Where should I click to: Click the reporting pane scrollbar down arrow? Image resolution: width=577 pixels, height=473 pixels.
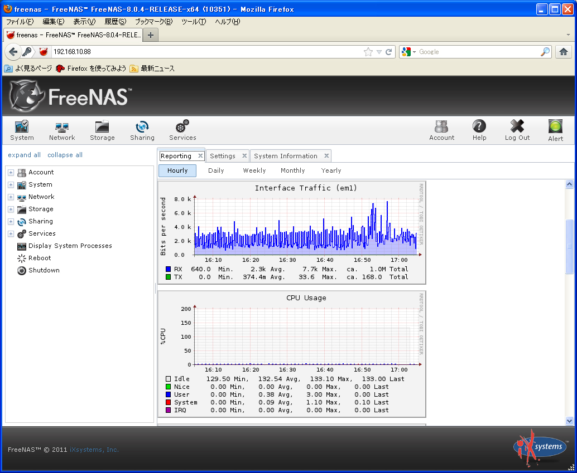[x=569, y=421]
